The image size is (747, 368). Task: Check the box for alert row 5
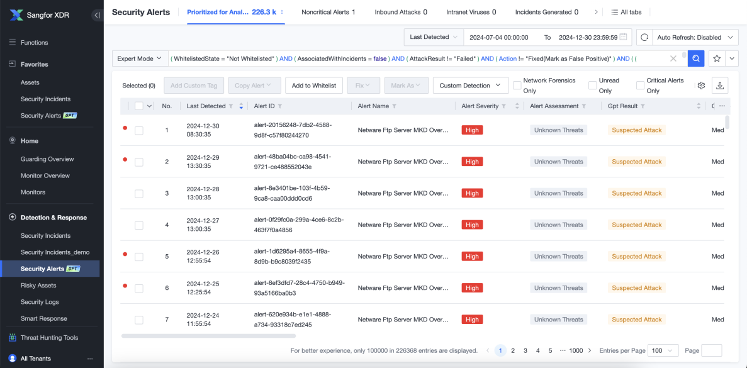point(139,257)
